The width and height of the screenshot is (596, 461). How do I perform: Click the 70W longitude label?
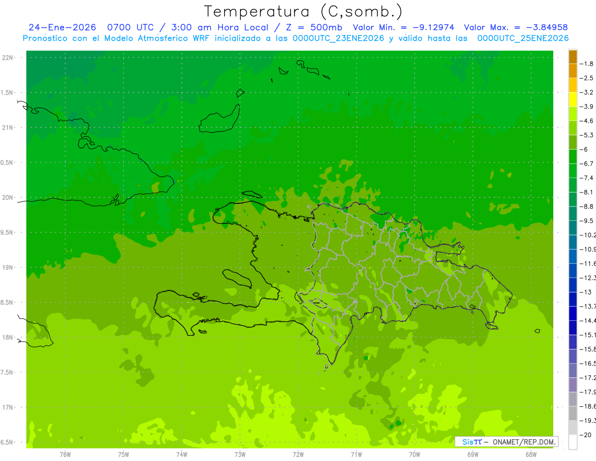415,455
